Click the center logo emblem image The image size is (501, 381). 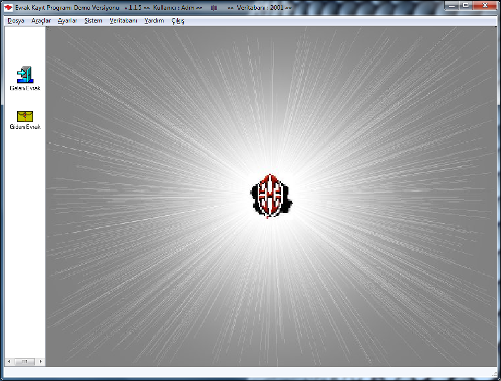pyautogui.click(x=271, y=196)
